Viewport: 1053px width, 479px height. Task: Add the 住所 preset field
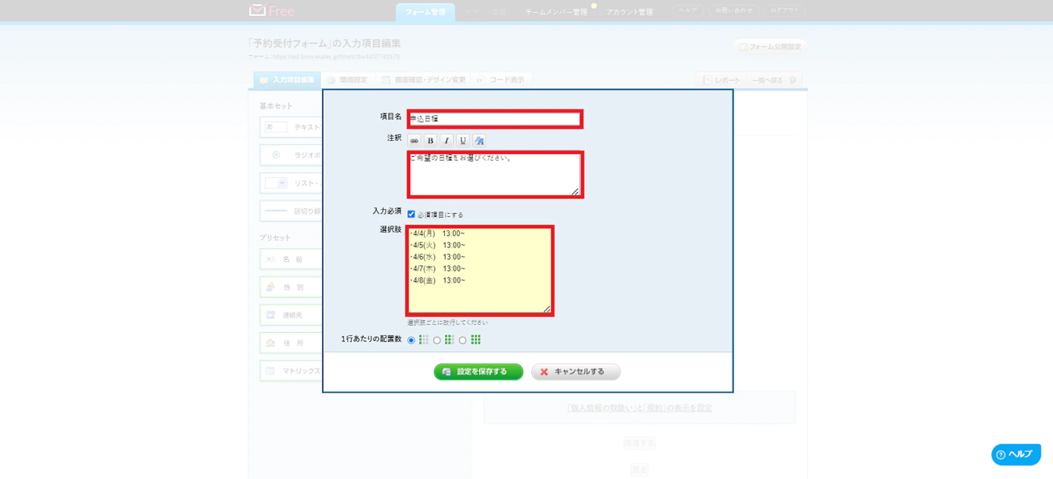tap(291, 343)
